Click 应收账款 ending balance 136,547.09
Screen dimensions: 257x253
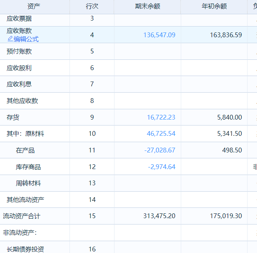(159, 35)
